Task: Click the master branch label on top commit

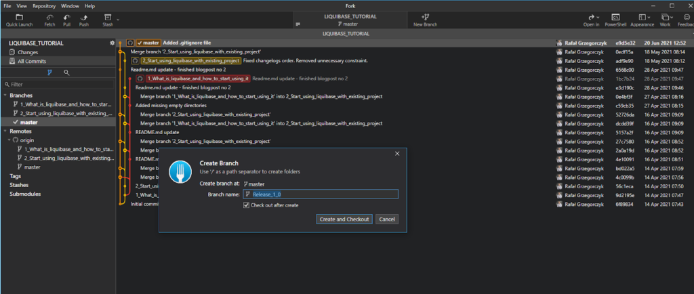Action: (148, 43)
